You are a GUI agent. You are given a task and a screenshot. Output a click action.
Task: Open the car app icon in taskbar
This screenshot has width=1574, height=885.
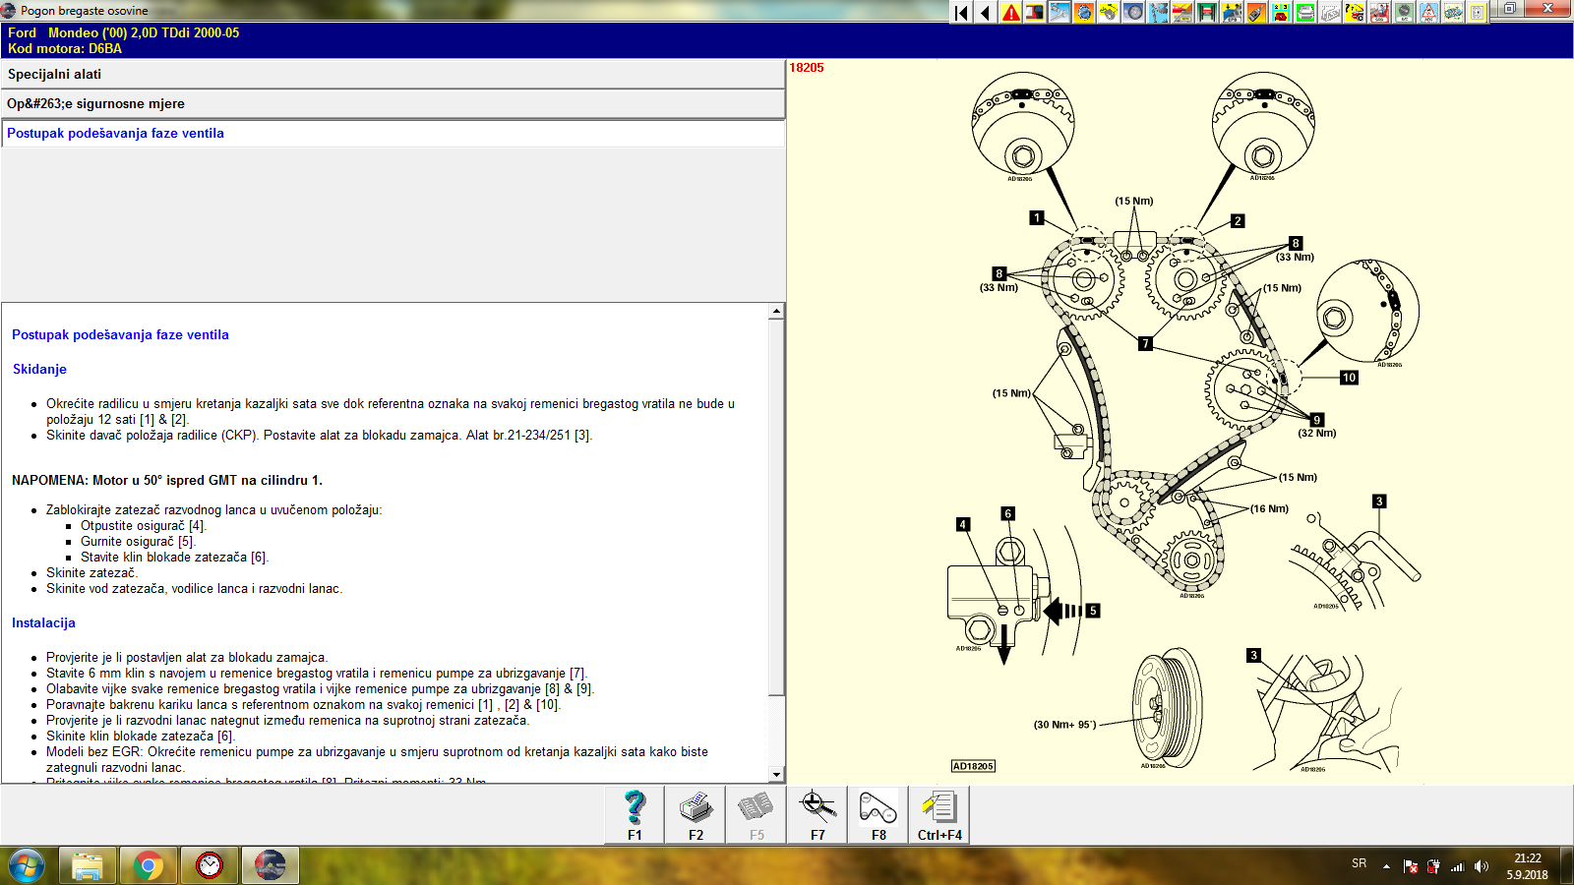[x=271, y=865]
